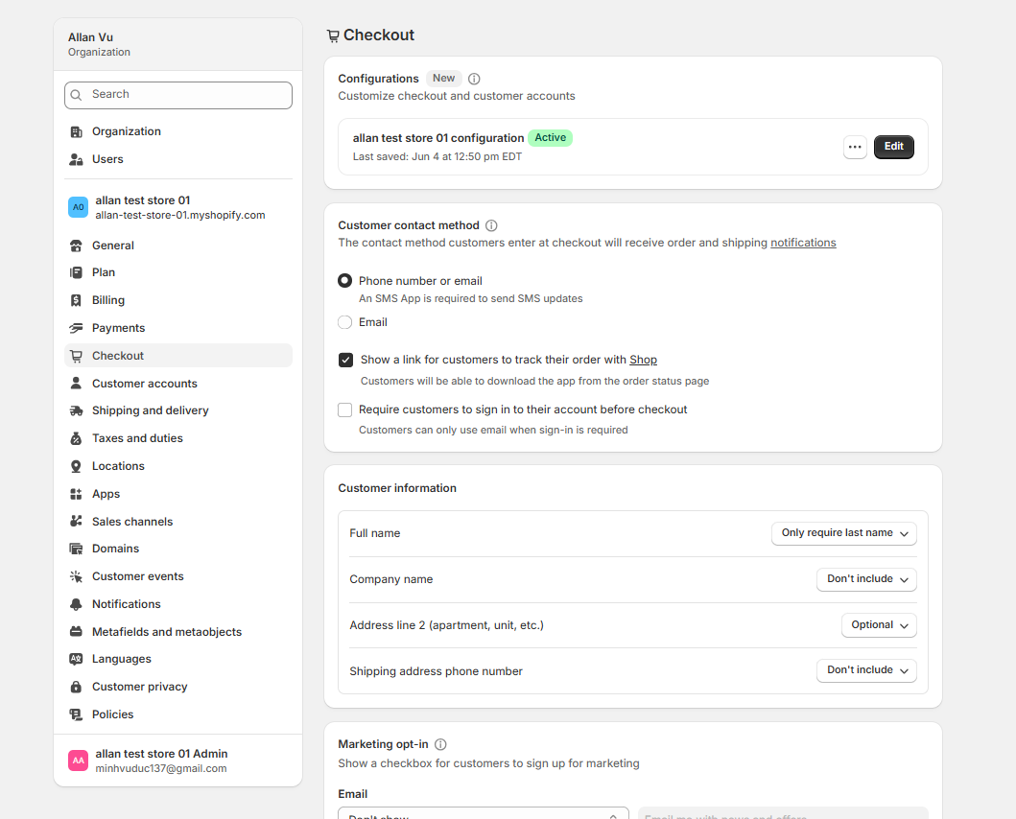Click the Languages translate icon

click(76, 659)
